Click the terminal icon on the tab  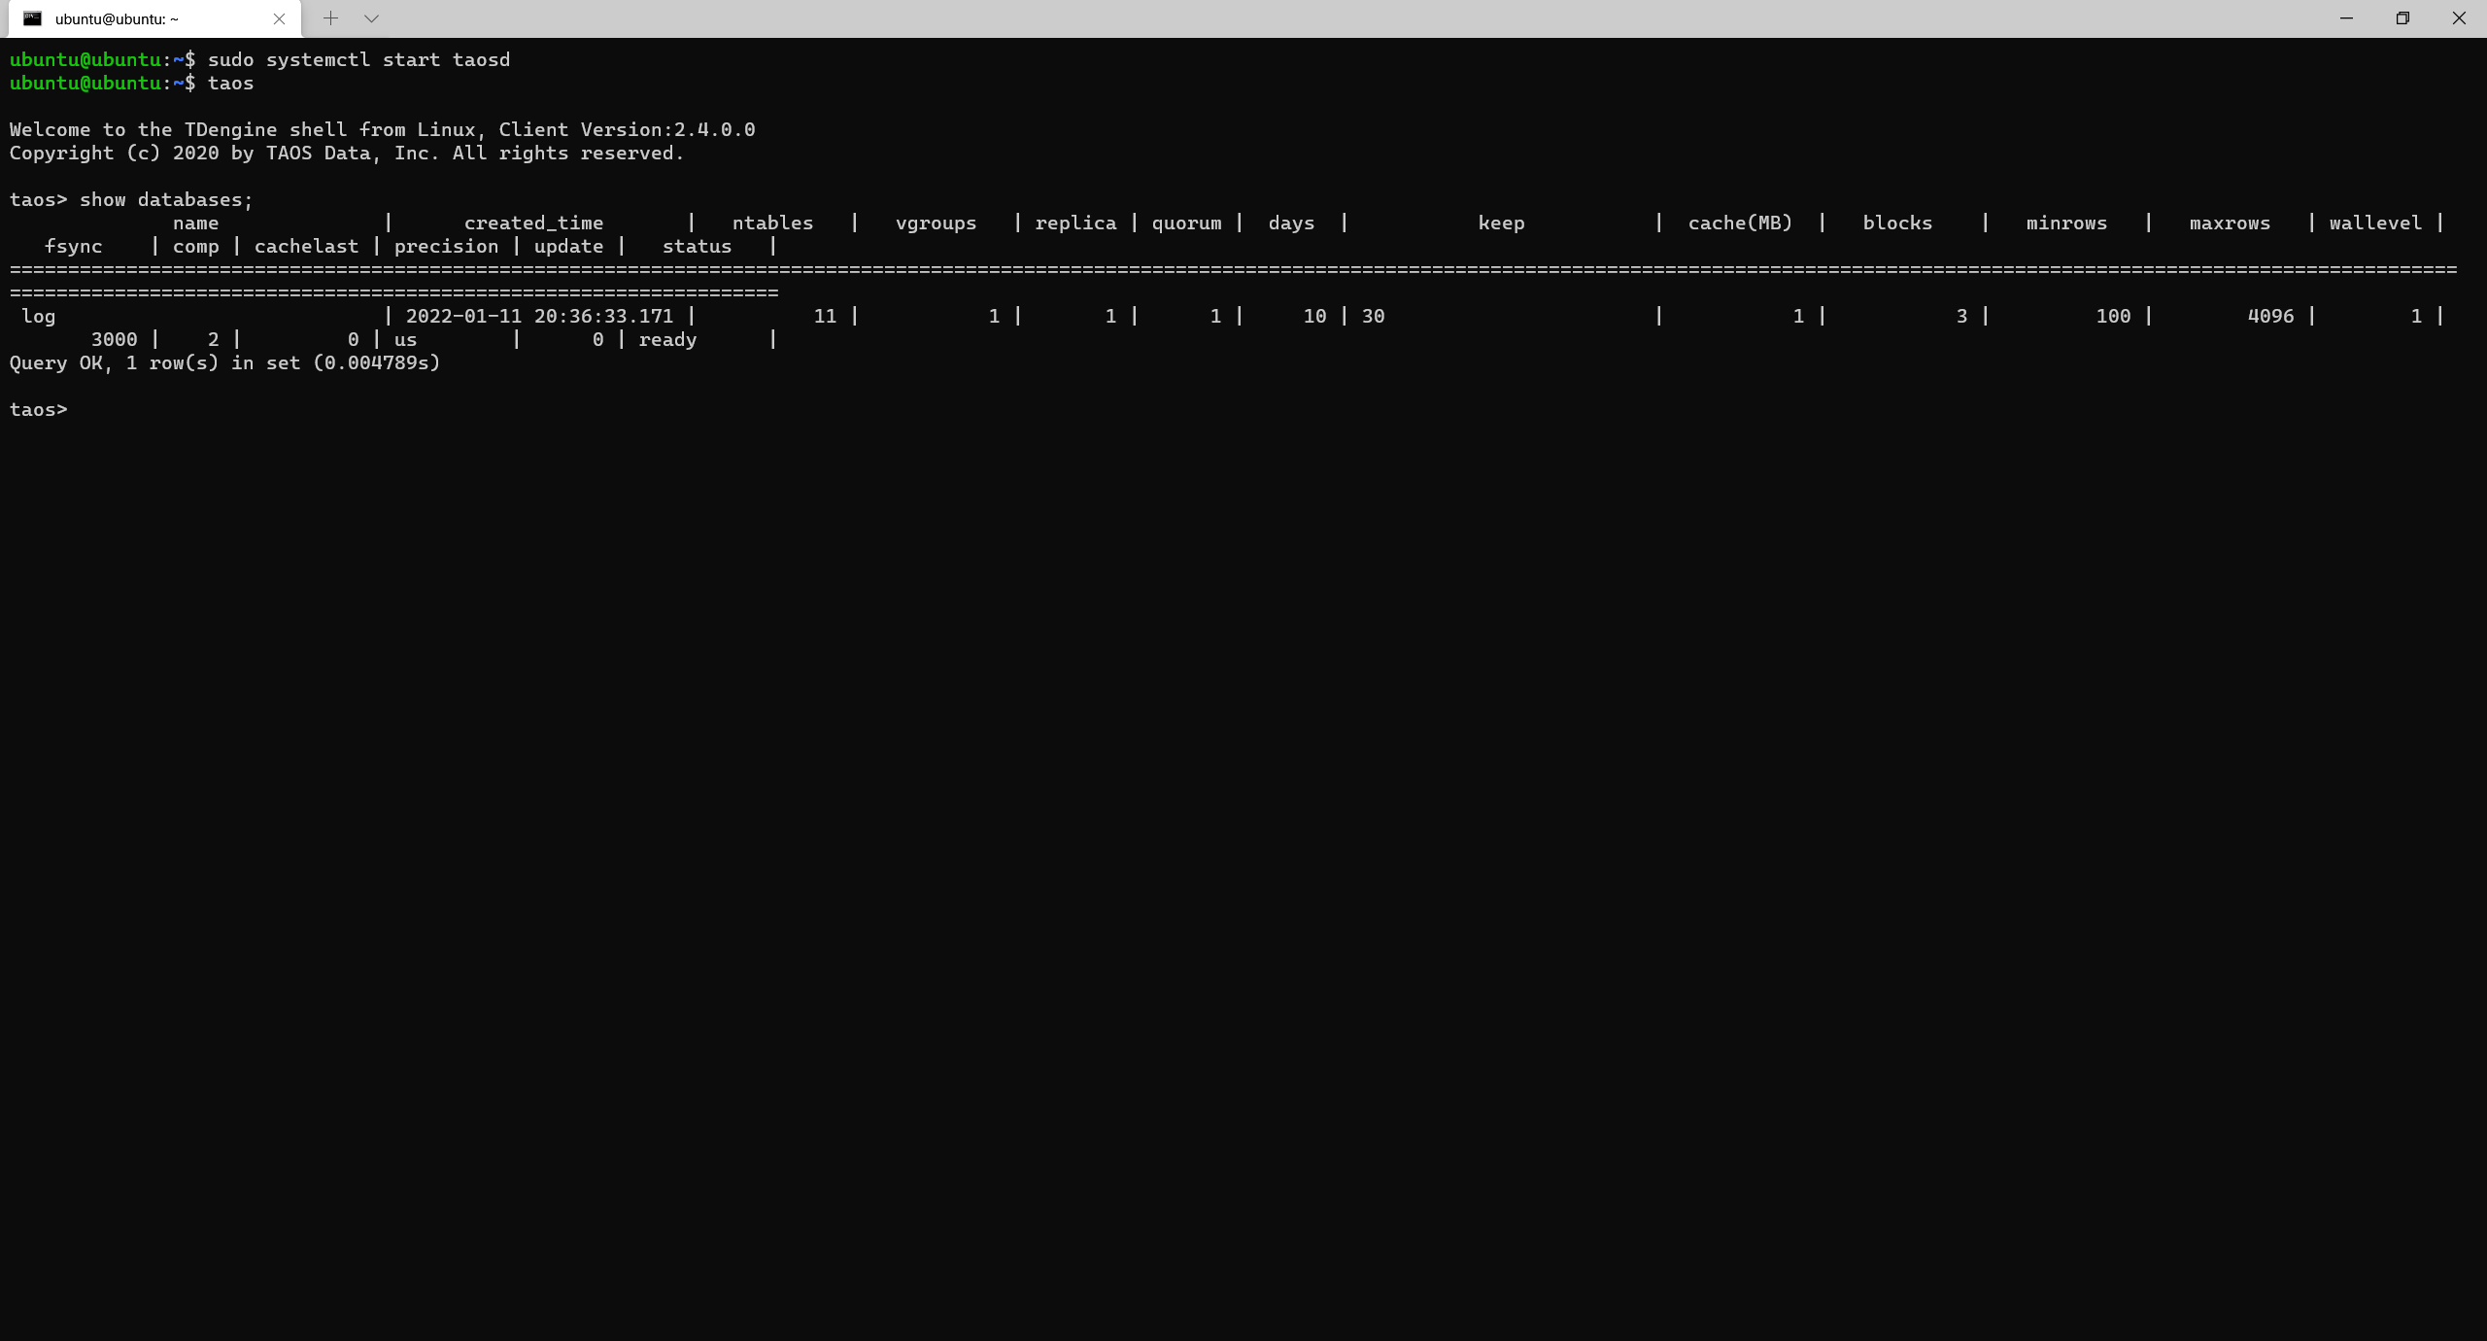point(32,18)
